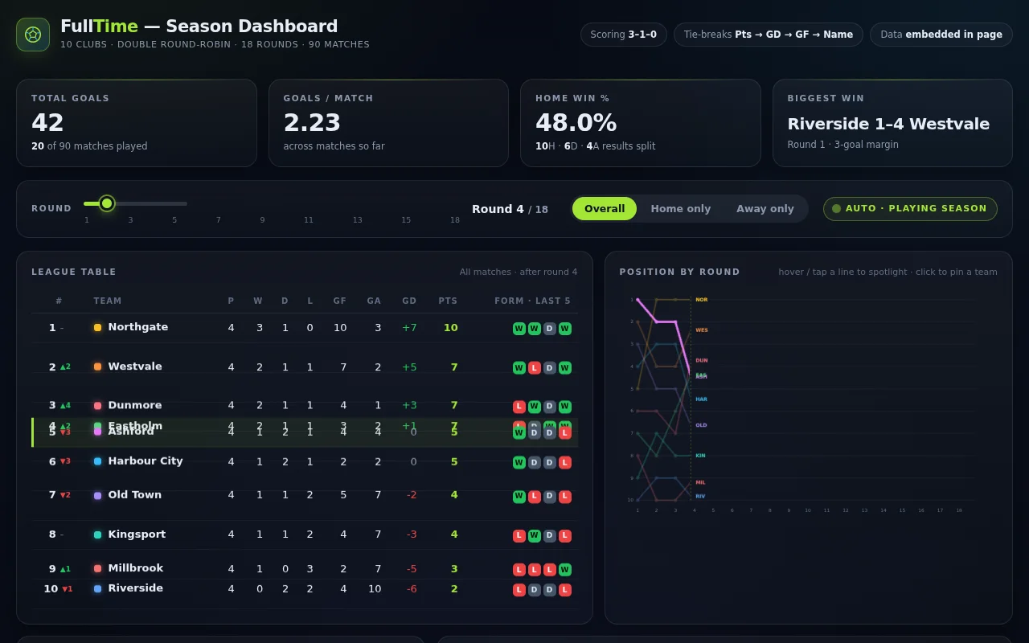1029x643 pixels.
Task: Click Millbrook's up-1 position change arrow
Action: coord(65,569)
